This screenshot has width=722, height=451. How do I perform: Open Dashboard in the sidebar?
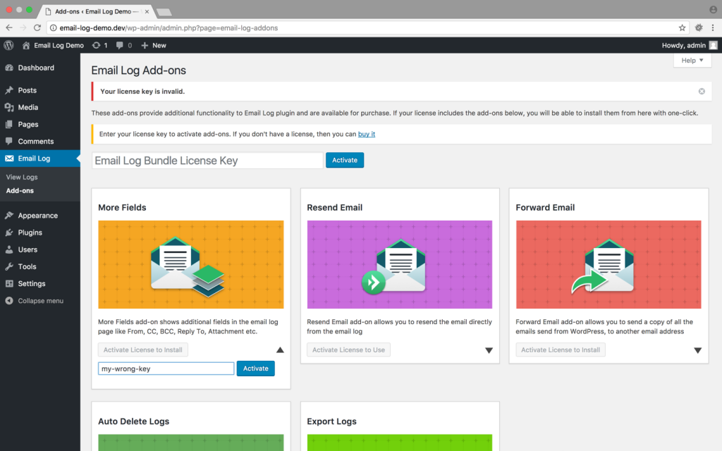(36, 68)
